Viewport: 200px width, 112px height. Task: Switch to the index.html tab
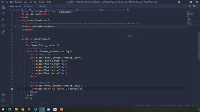click(x=14, y=6)
